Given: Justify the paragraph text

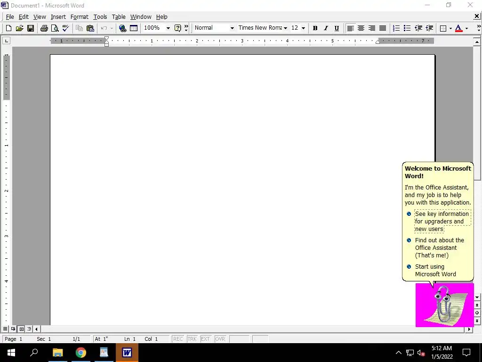Looking at the screenshot, I should 382,28.
